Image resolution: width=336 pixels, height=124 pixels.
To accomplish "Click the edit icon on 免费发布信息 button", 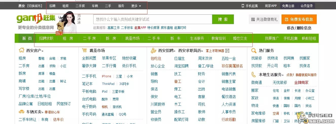I will [287, 19].
